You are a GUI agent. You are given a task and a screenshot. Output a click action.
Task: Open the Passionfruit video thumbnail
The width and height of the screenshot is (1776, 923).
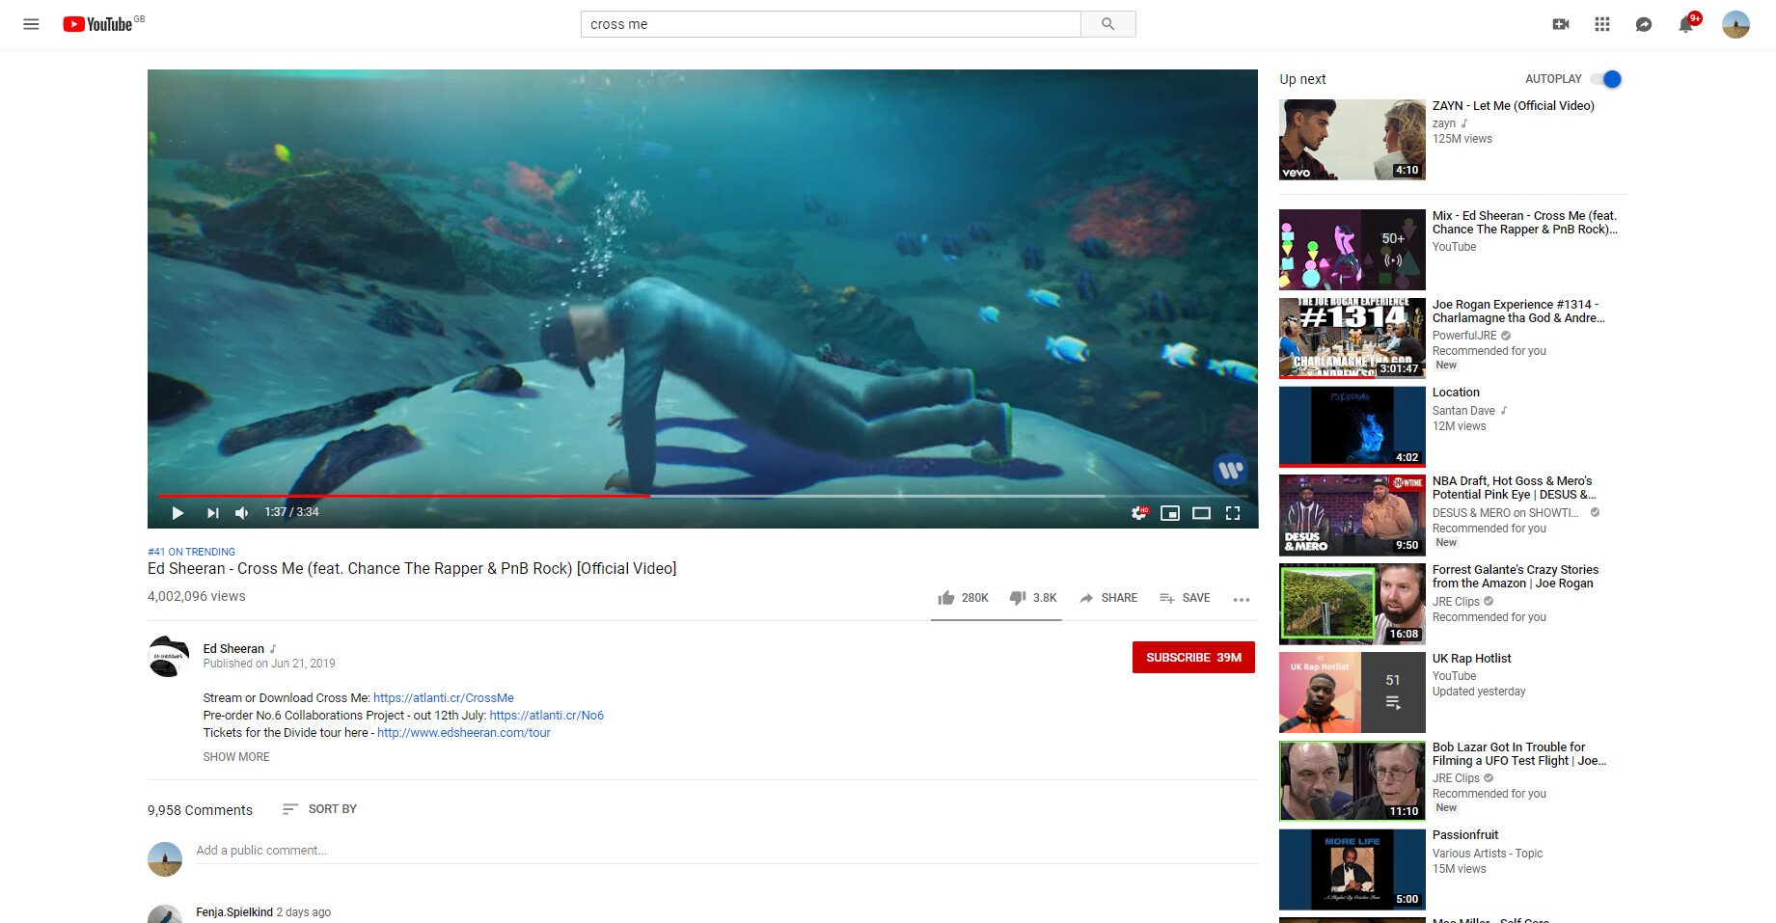[1352, 869]
